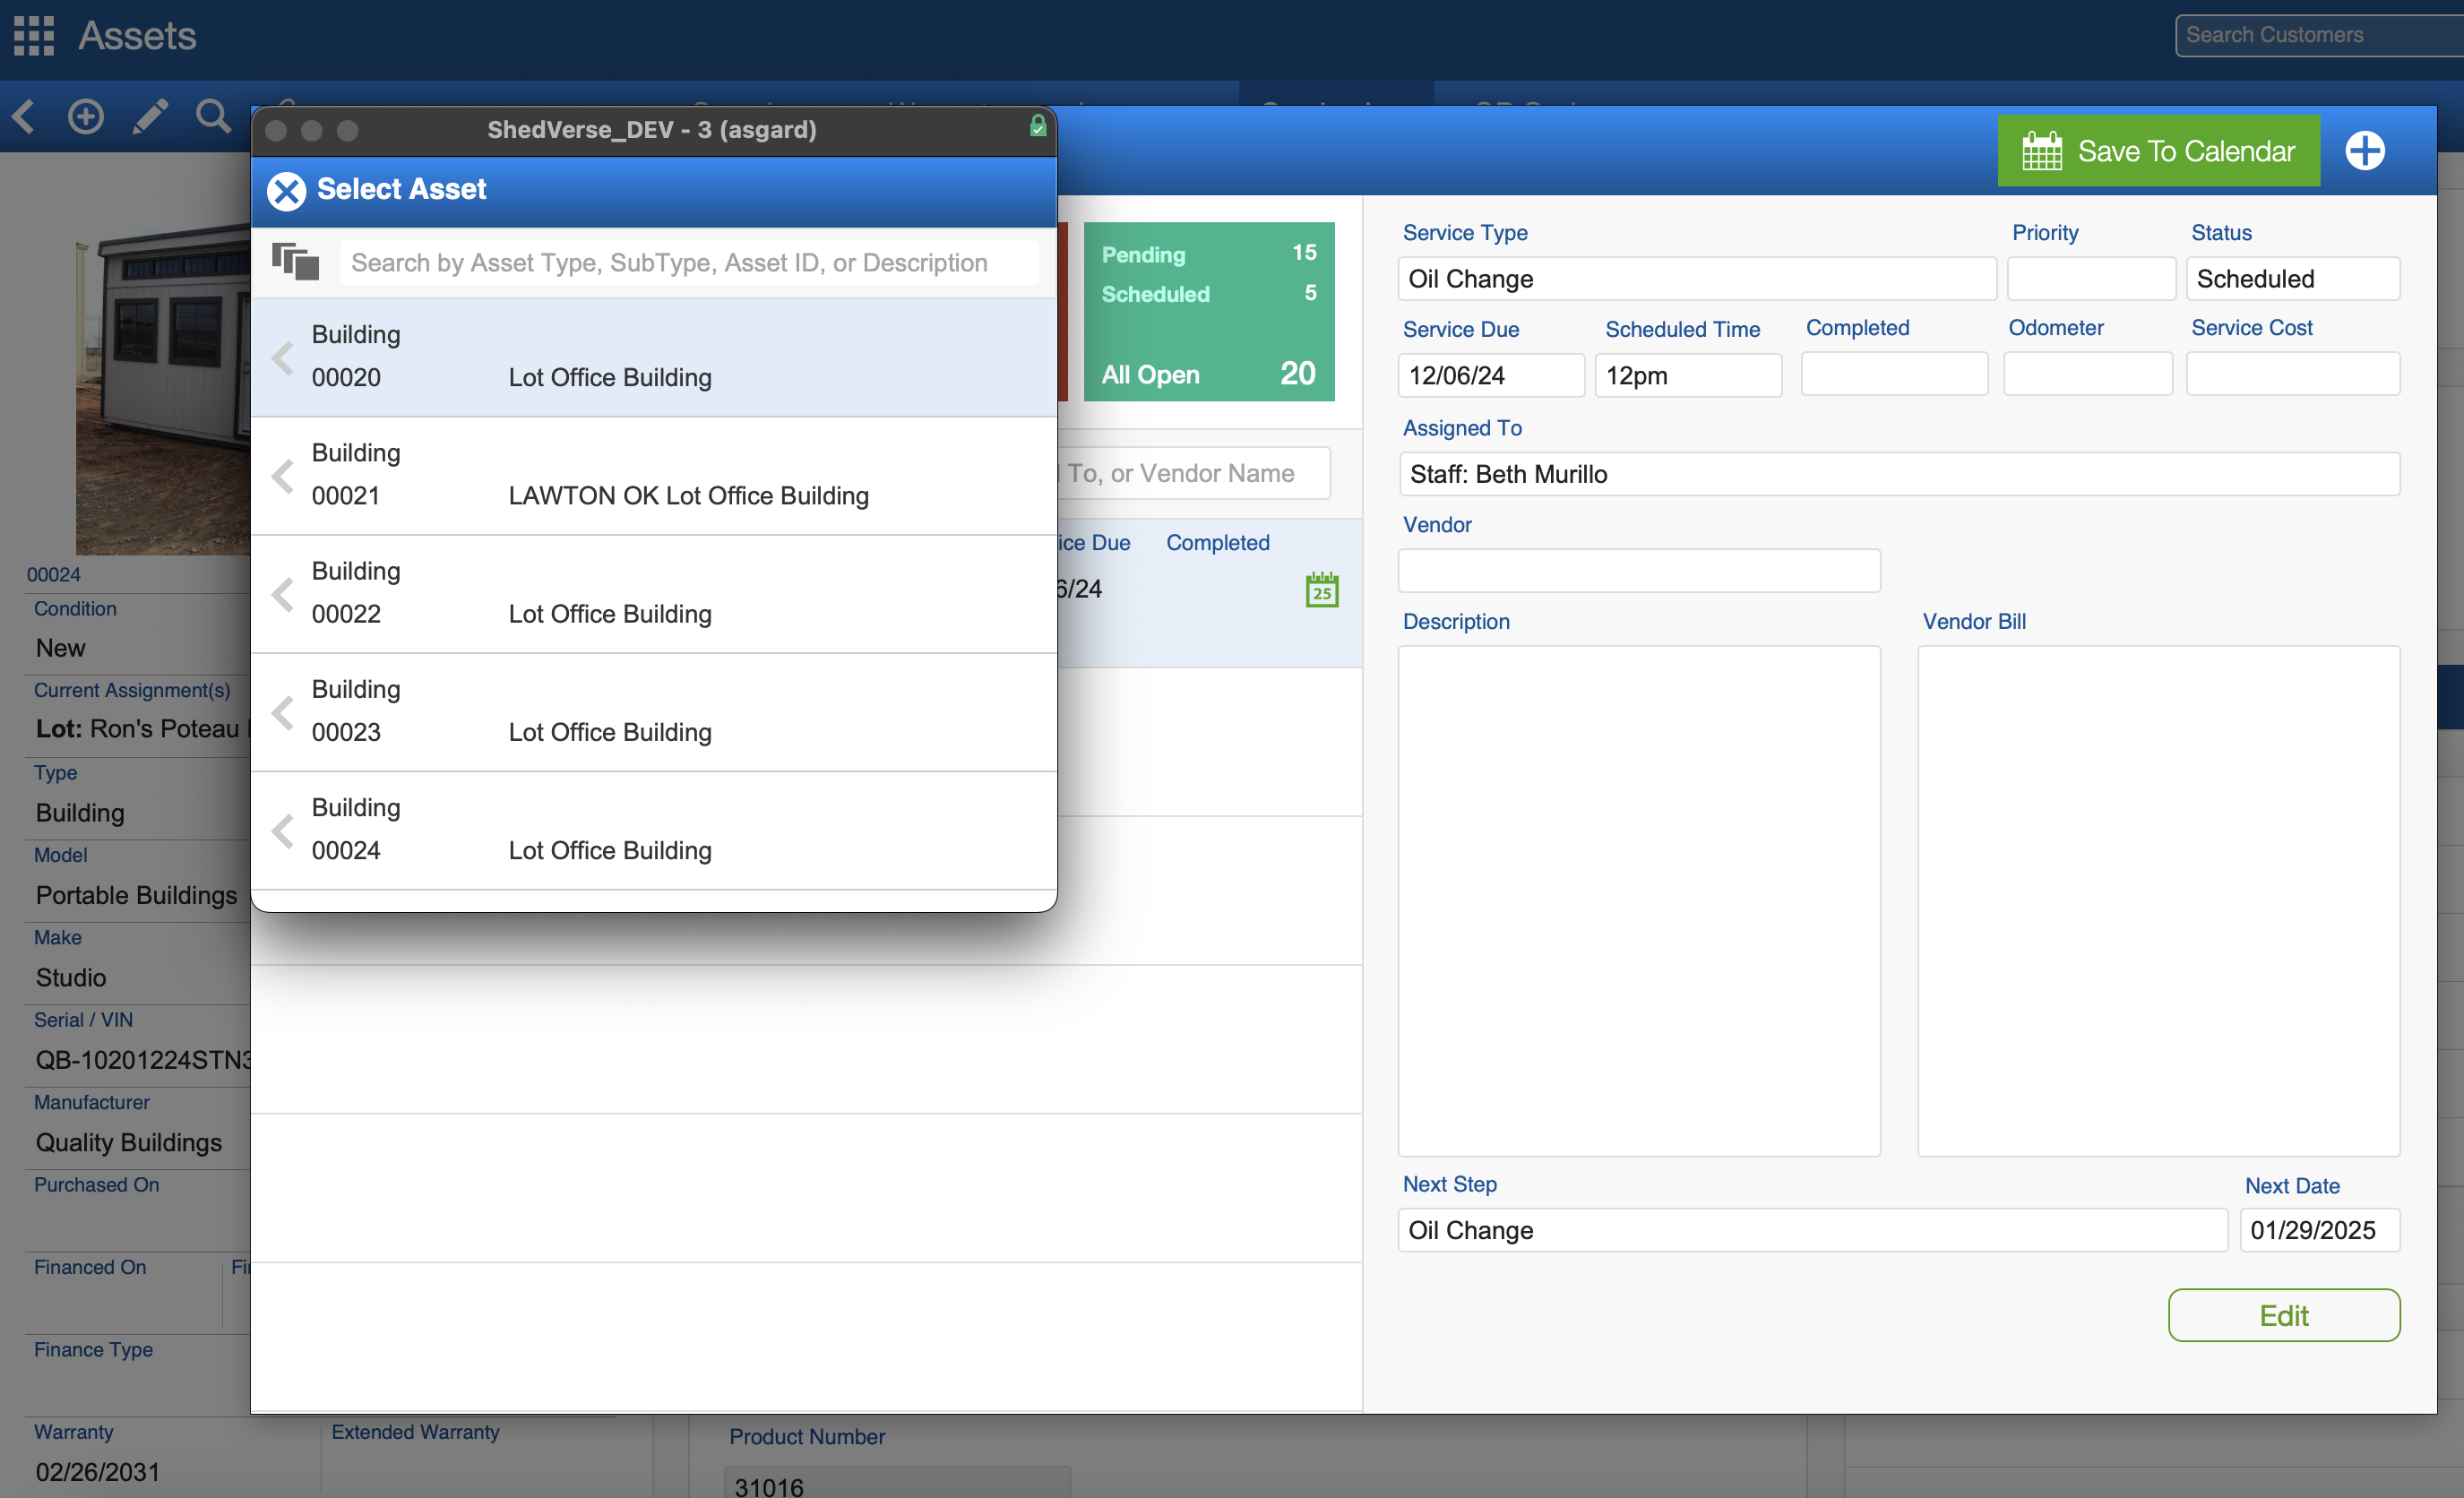Click the lock icon in the dialog title bar

[1037, 126]
